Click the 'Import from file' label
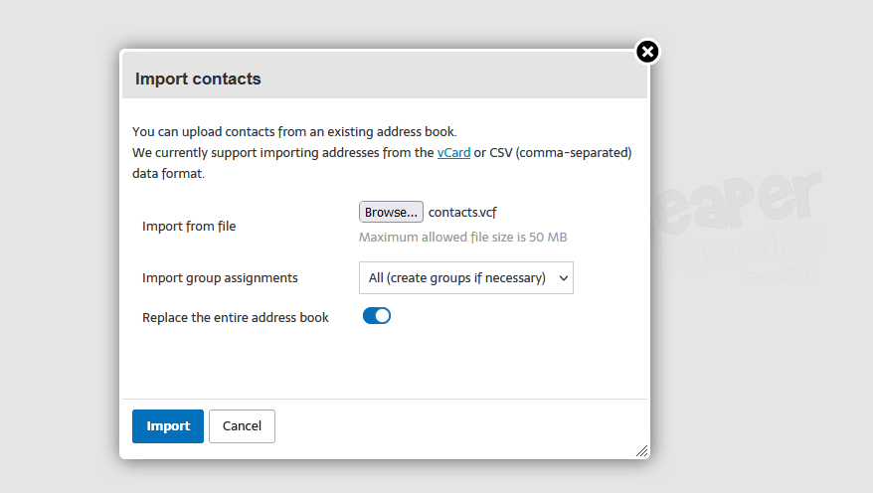 coord(189,227)
